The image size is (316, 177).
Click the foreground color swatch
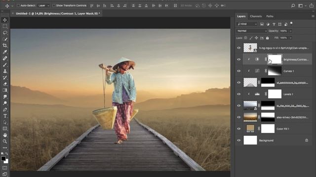click(x=3, y=158)
